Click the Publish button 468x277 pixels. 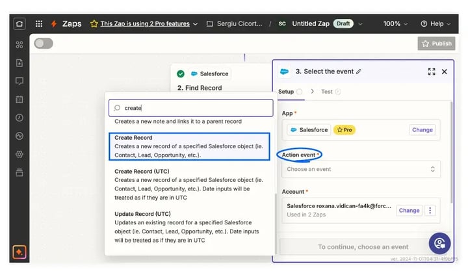(436, 44)
